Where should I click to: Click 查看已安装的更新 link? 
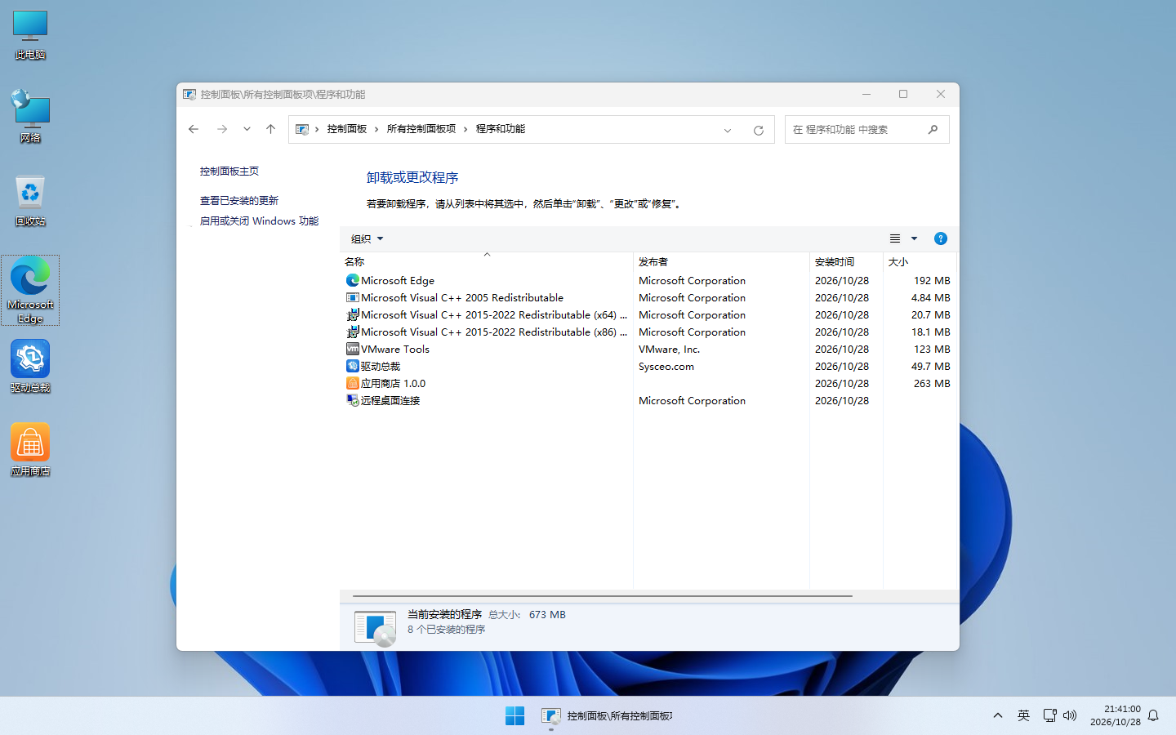click(239, 201)
